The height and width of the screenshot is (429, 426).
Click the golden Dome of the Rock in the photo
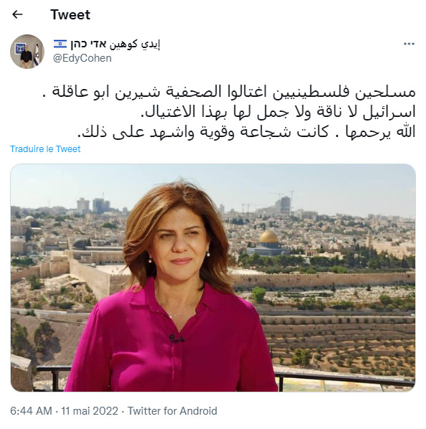(268, 237)
